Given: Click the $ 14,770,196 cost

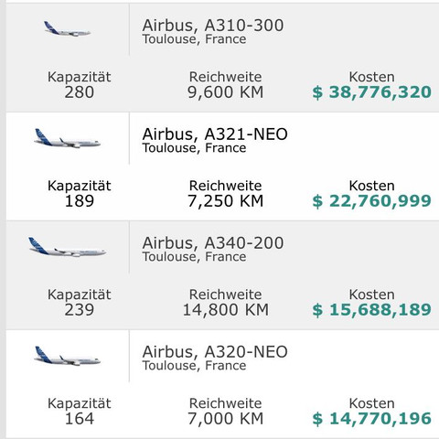Looking at the screenshot, I should pyautogui.click(x=371, y=419).
